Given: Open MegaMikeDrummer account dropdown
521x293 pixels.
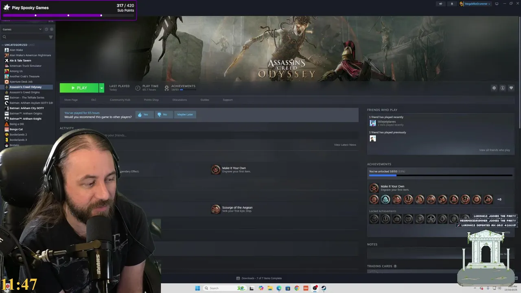Looking at the screenshot, I should coord(475,4).
